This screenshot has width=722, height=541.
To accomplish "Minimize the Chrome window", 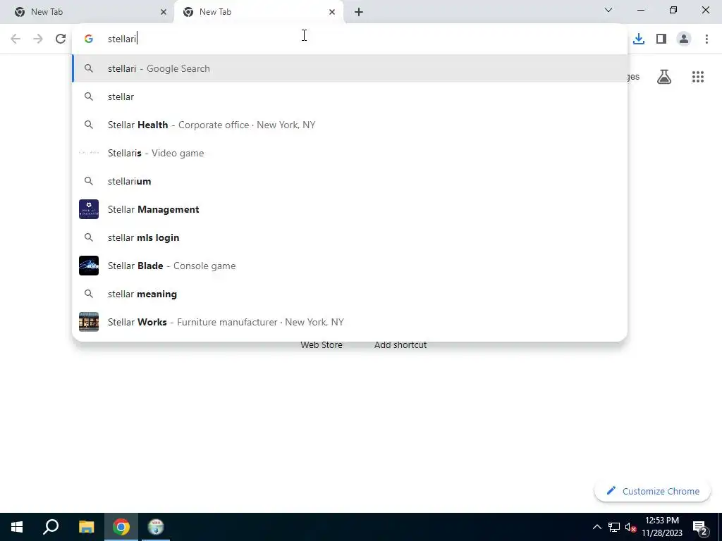I will pos(641,10).
